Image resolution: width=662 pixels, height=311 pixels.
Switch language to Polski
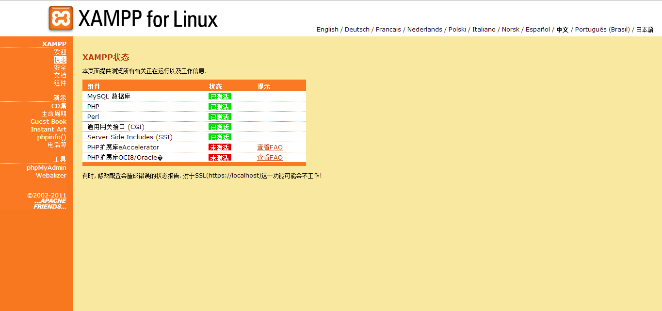click(457, 30)
